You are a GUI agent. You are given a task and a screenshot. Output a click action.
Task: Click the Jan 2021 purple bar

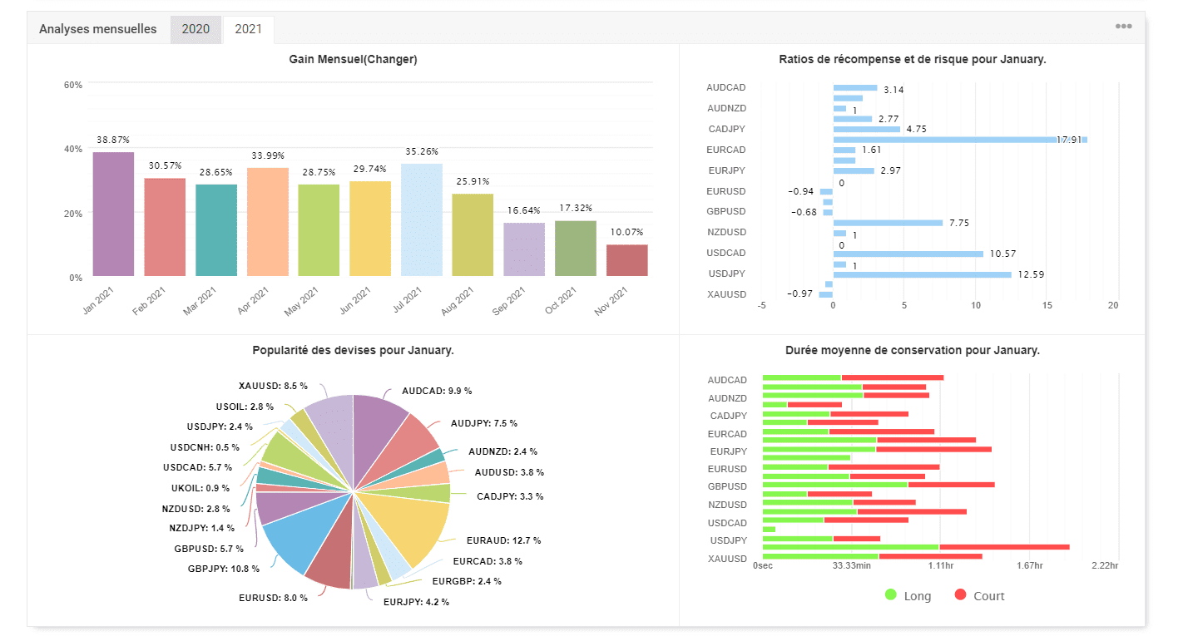(113, 214)
